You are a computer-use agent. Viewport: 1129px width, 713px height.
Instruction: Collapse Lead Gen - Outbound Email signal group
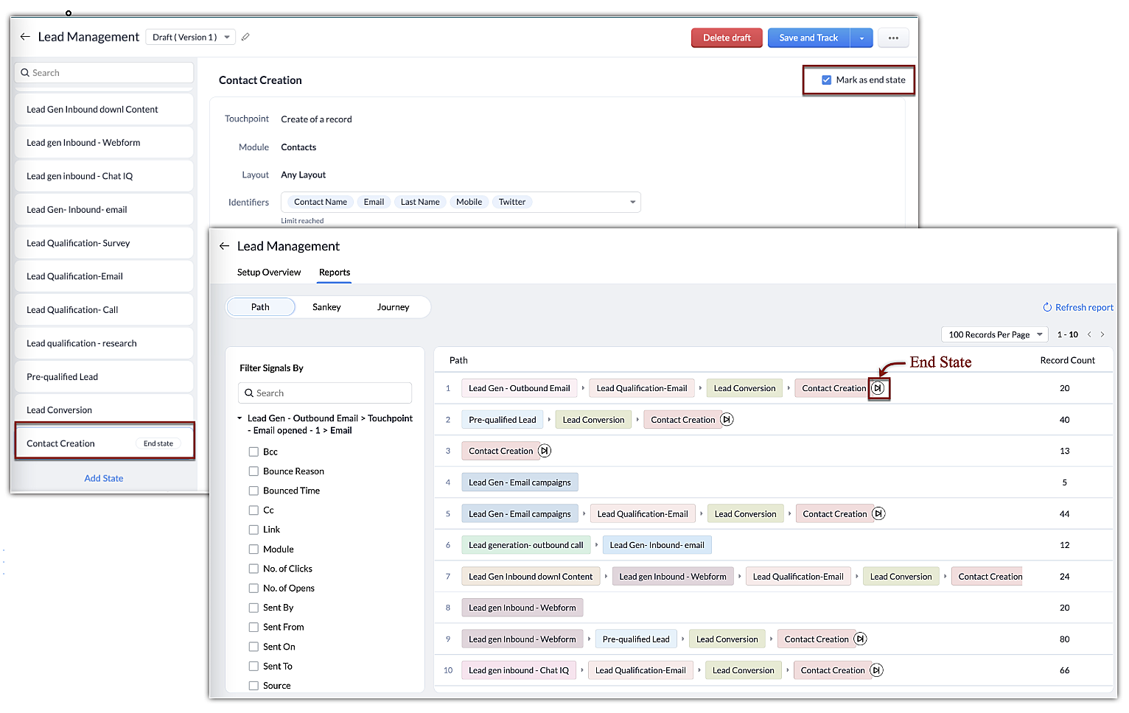point(240,418)
